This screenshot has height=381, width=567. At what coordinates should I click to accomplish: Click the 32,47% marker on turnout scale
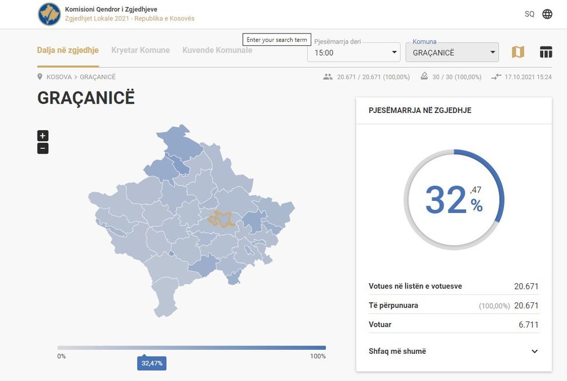152,364
